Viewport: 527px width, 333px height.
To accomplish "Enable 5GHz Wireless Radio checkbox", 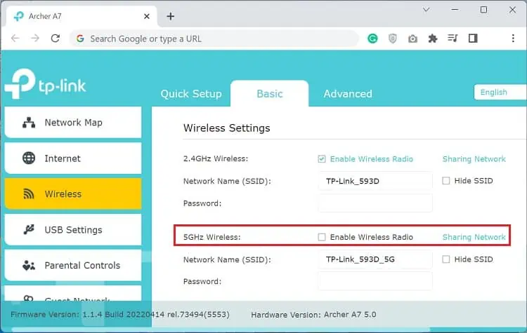I will click(322, 238).
